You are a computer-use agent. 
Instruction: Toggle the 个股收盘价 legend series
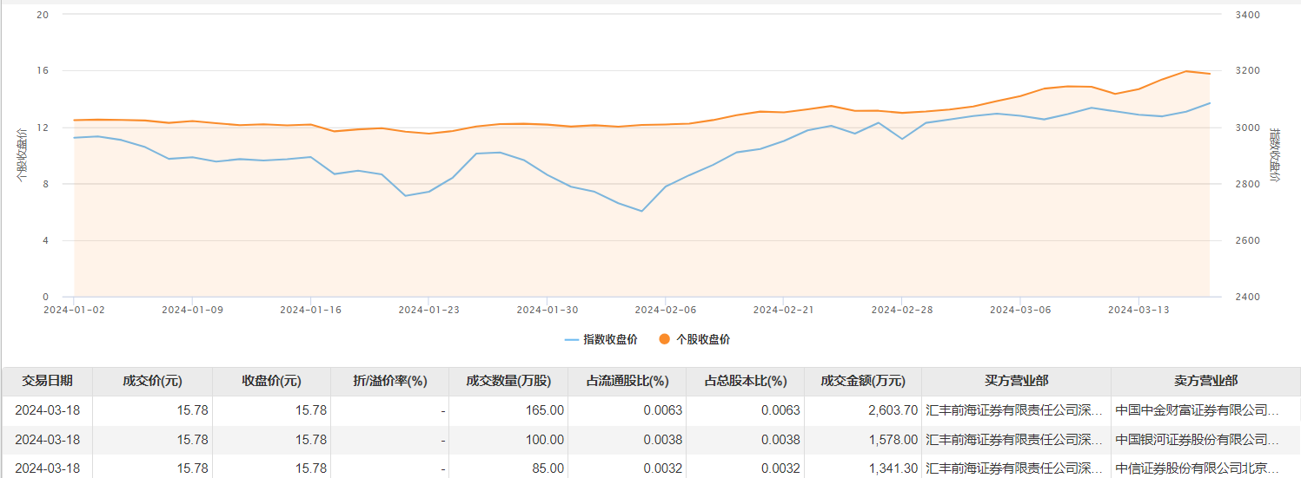pyautogui.click(x=694, y=340)
